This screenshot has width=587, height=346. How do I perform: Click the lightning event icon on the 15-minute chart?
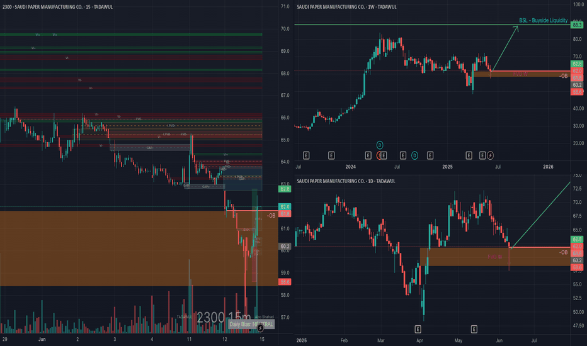[x=260, y=328]
